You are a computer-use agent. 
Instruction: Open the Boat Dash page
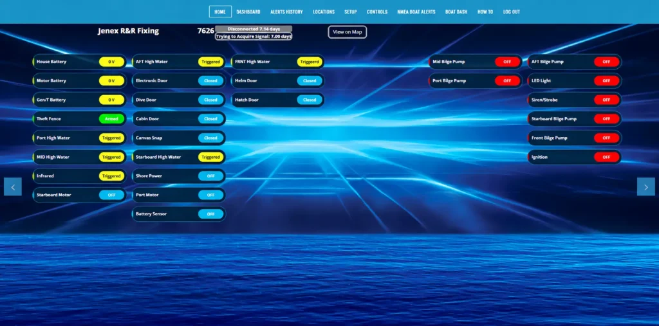tap(456, 12)
